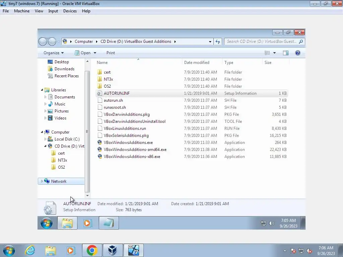Select the VBoxDarwinAdditions.pkg file icon
Viewport: 343px width, 257px height.
pyautogui.click(x=100, y=114)
